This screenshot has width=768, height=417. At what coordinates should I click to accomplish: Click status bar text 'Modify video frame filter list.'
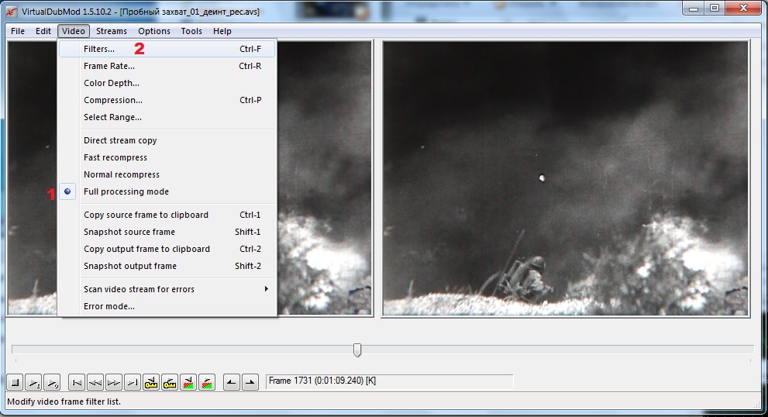64,401
